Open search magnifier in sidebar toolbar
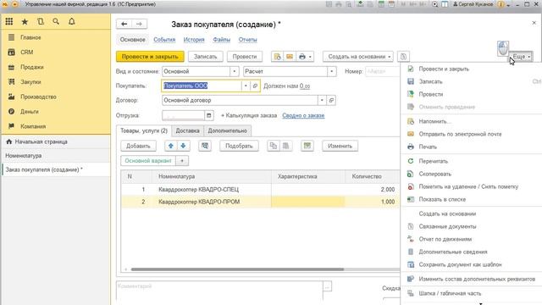Screen dimensions: 542x305 (56, 21)
